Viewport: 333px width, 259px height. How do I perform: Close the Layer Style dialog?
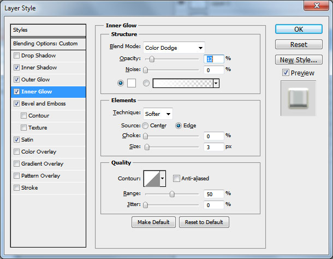click(x=317, y=5)
